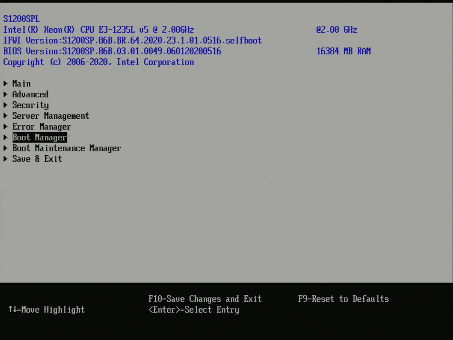The image size is (453, 340).
Task: Click the Copyright Intel Corporation line
Action: pyautogui.click(x=99, y=62)
